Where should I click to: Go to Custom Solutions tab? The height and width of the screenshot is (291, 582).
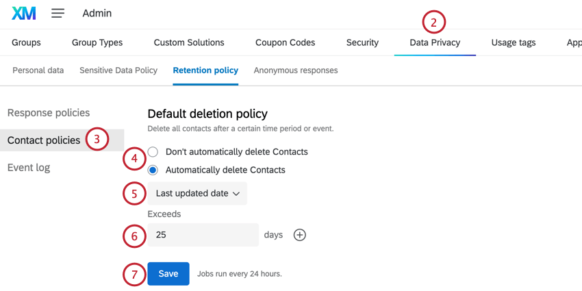pos(189,42)
